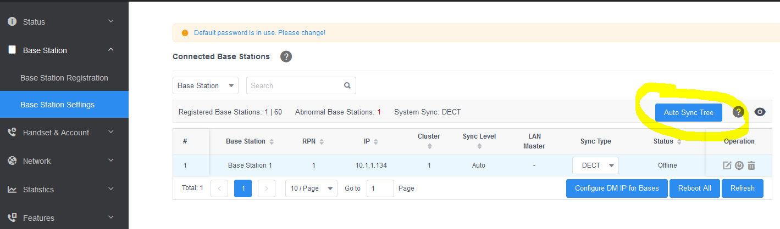This screenshot has width=780, height=229.
Task: Expand the Statistics menu
Action: (x=110, y=189)
